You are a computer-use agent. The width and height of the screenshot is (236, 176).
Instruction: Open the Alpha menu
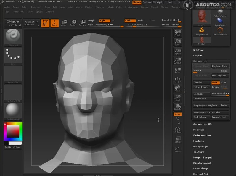tap(7, 7)
